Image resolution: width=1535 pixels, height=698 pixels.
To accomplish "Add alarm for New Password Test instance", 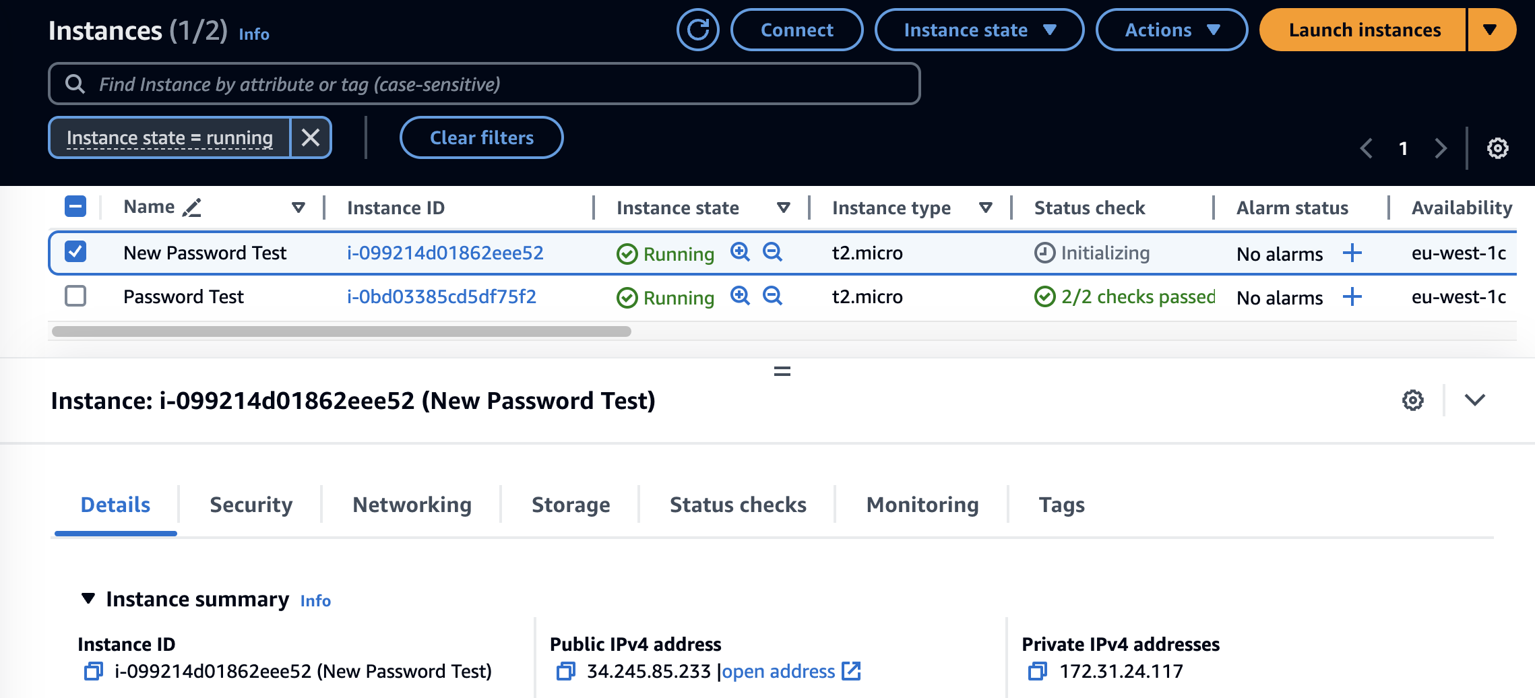I will [1352, 253].
